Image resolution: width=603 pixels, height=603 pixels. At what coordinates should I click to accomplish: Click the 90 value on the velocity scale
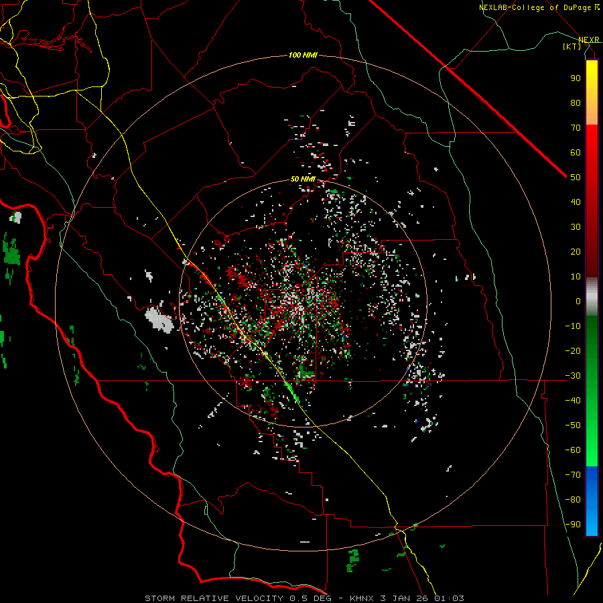click(x=576, y=78)
